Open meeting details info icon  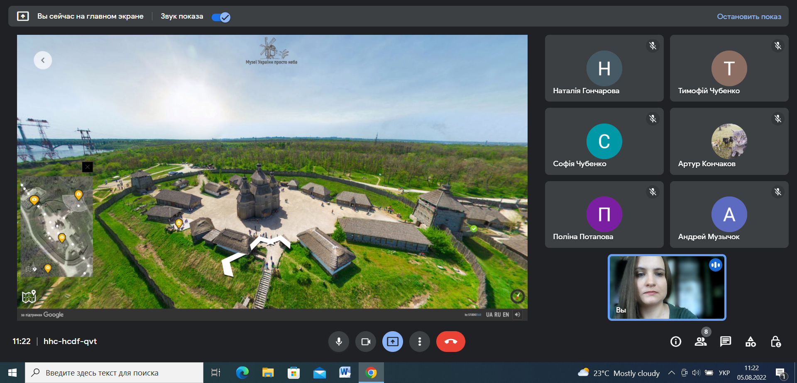pyautogui.click(x=676, y=342)
